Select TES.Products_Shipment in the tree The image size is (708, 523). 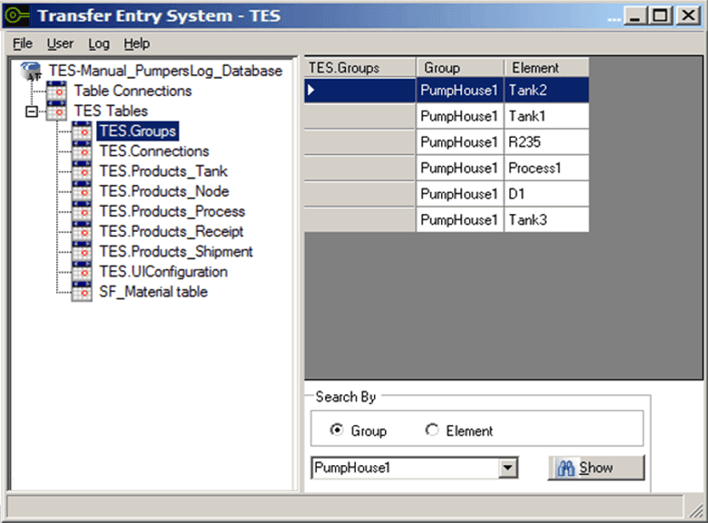176,252
